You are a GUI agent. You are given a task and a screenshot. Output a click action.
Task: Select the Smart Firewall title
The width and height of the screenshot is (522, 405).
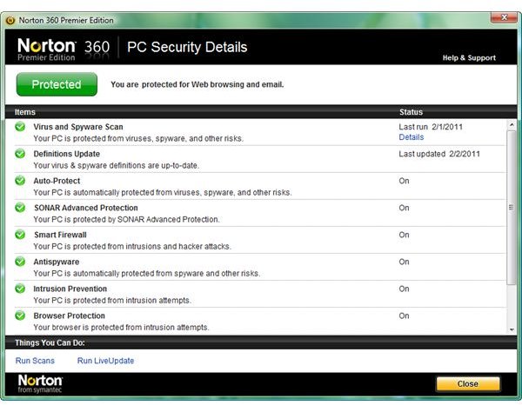[x=60, y=235]
